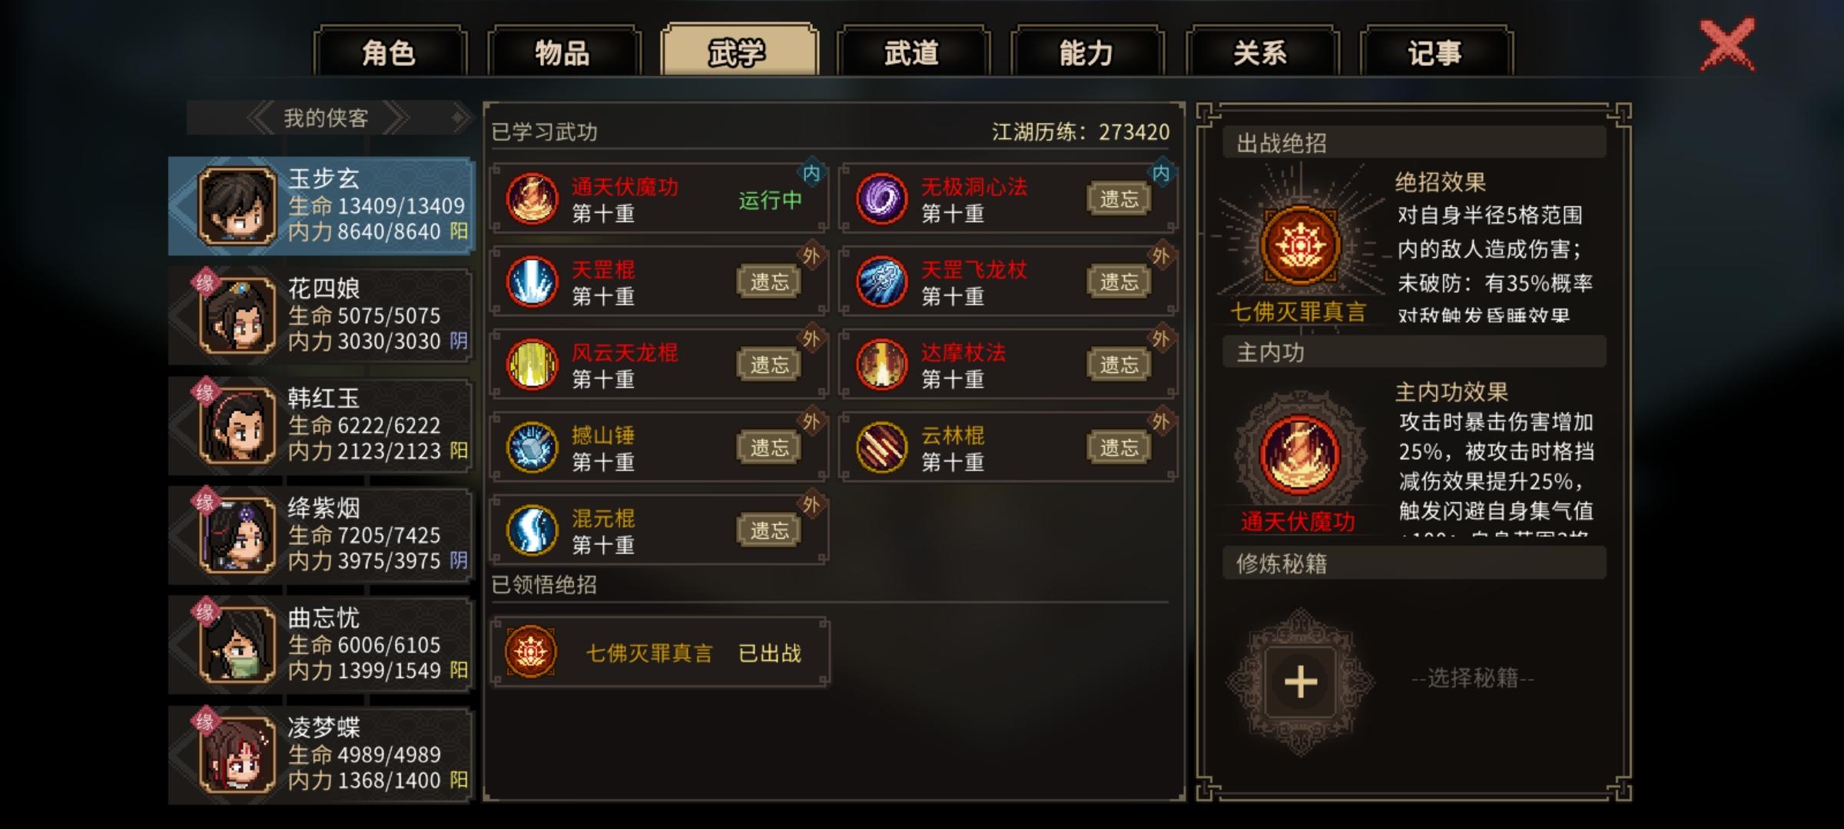Click the 撼山锤 hammer skill icon

pos(532,448)
